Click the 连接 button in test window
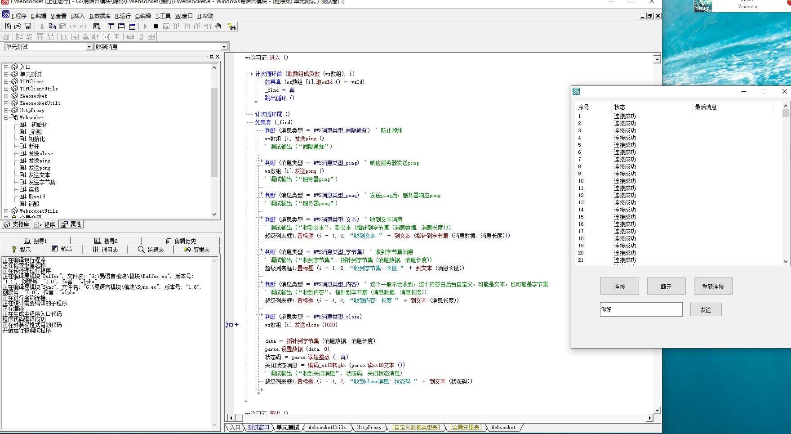791x434 pixels. pyautogui.click(x=619, y=286)
